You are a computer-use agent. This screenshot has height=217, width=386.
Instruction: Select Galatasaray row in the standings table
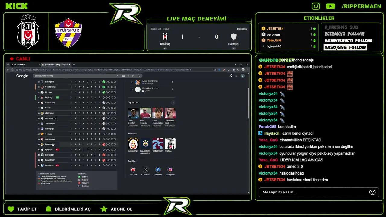[x=77, y=102]
